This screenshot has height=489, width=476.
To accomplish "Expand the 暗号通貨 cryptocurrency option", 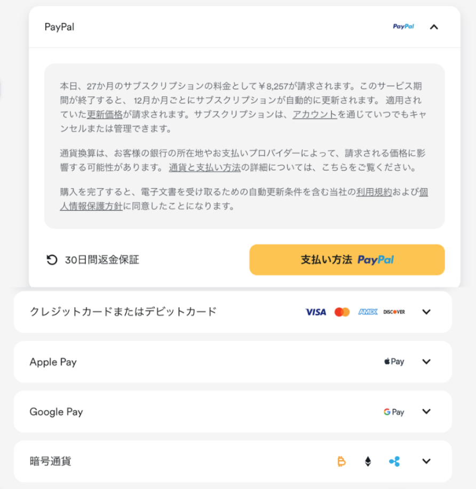I will click(x=426, y=461).
